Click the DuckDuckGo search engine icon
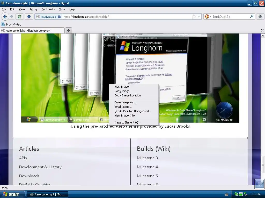 tap(207, 16)
